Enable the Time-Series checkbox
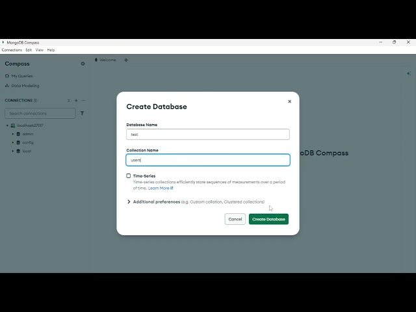The width and height of the screenshot is (416, 312). coord(129,175)
